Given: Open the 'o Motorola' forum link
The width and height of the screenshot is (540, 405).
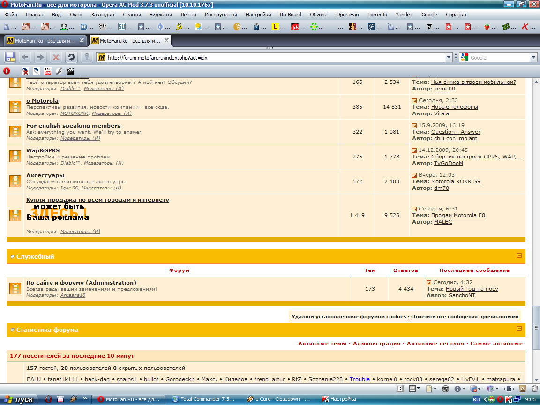Looking at the screenshot, I should click(42, 101).
